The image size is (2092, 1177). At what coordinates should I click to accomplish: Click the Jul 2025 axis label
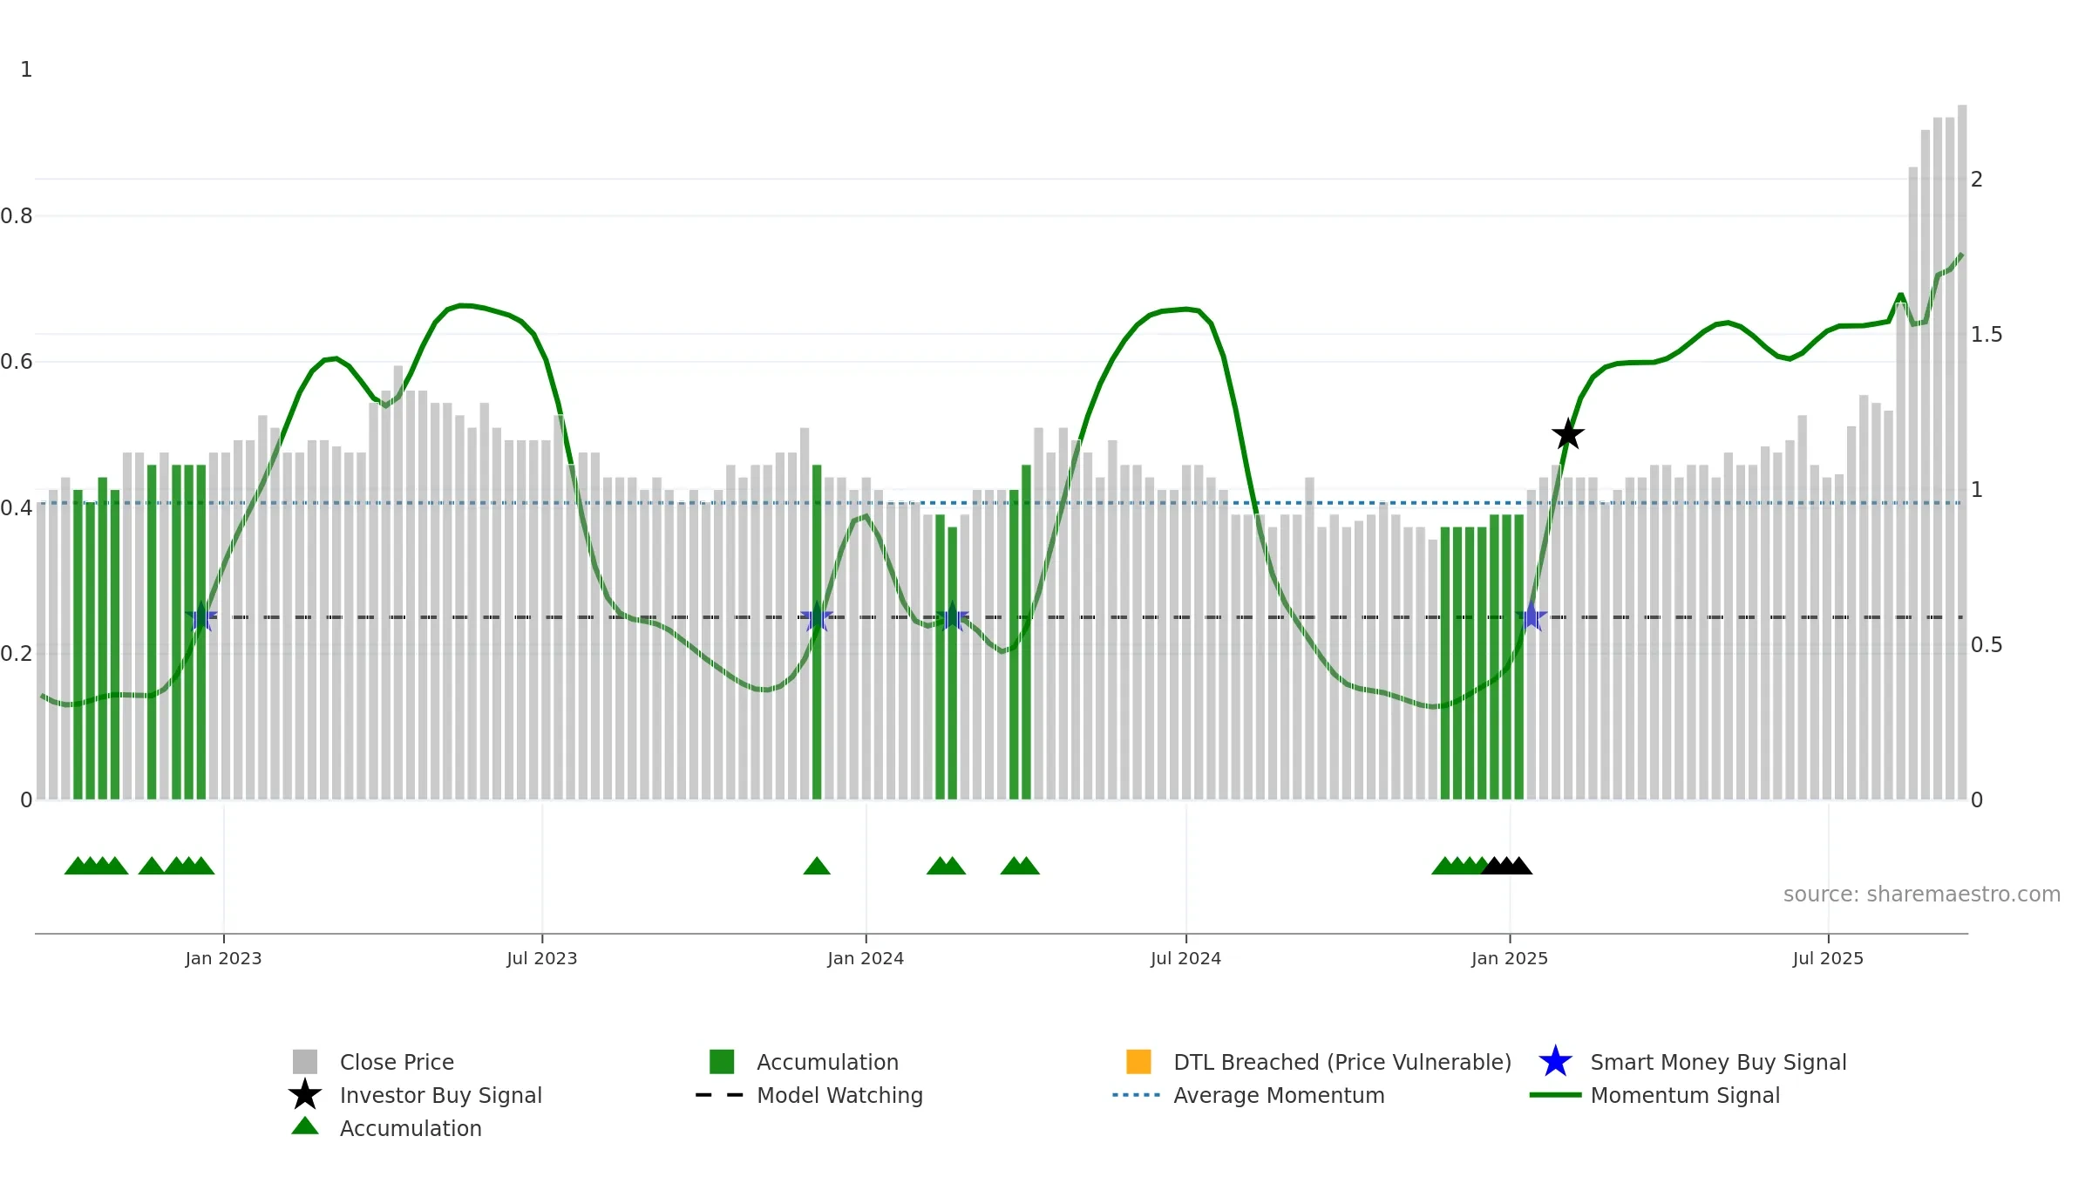(x=1828, y=959)
